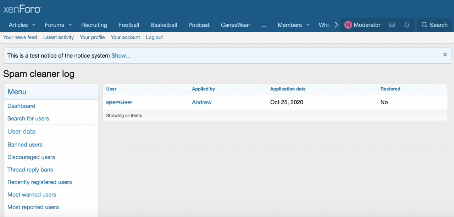Open the alerts bell icon
454x217 pixels.
(x=407, y=25)
